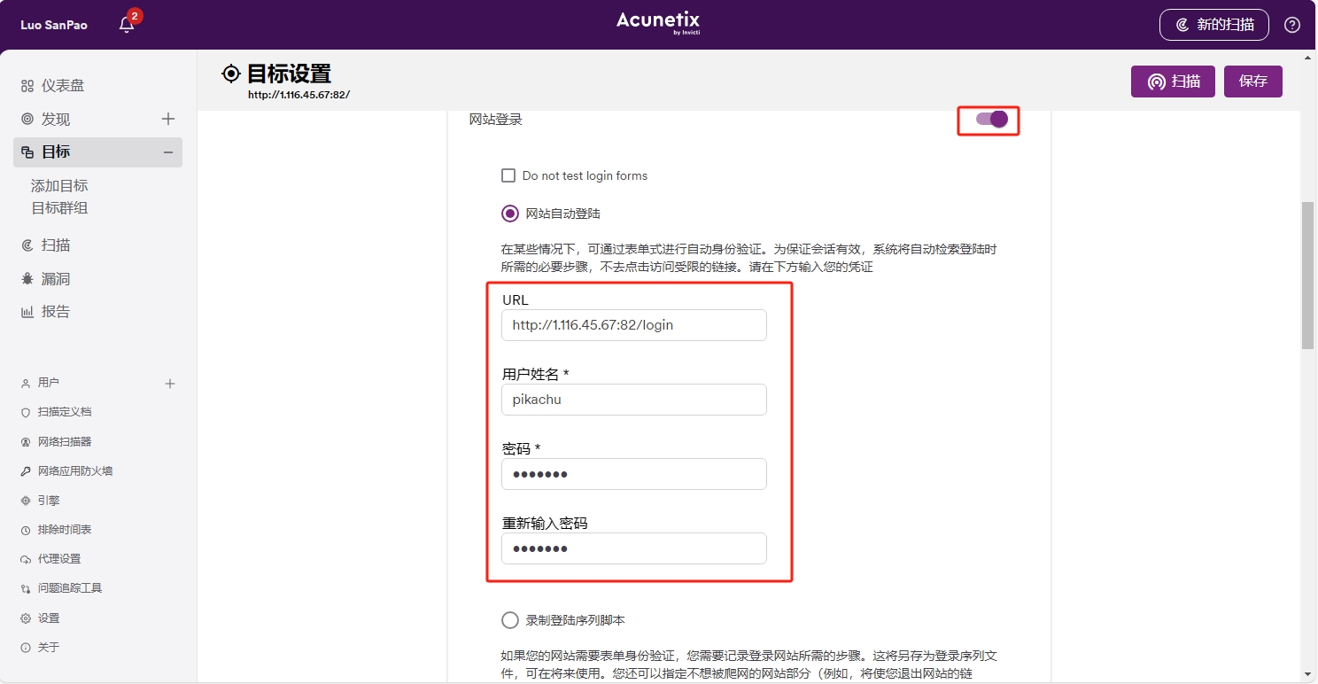The height and width of the screenshot is (684, 1318).
Task: Open the Luo SanPao user profile
Action: pos(54,25)
